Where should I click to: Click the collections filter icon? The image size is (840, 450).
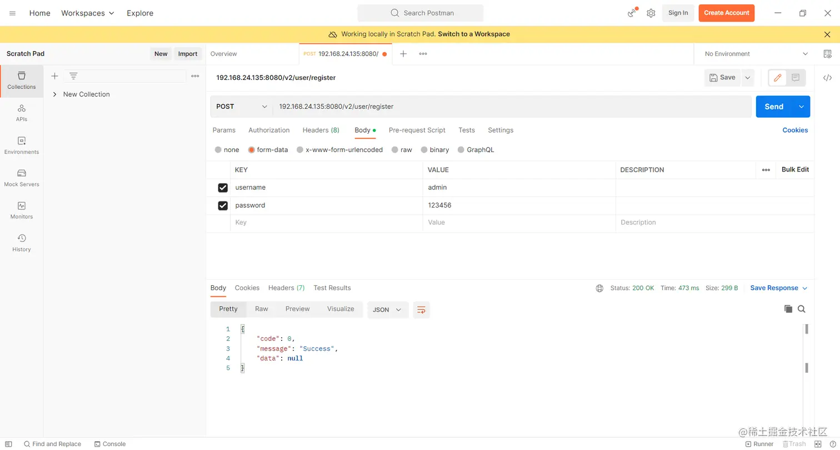[73, 76]
